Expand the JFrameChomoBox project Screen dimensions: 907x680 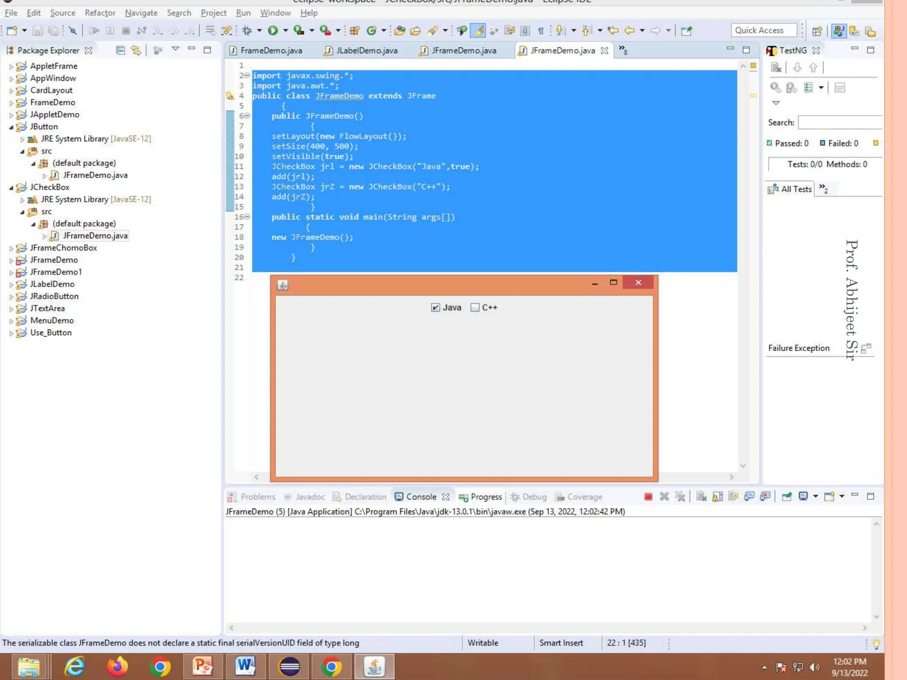point(11,248)
